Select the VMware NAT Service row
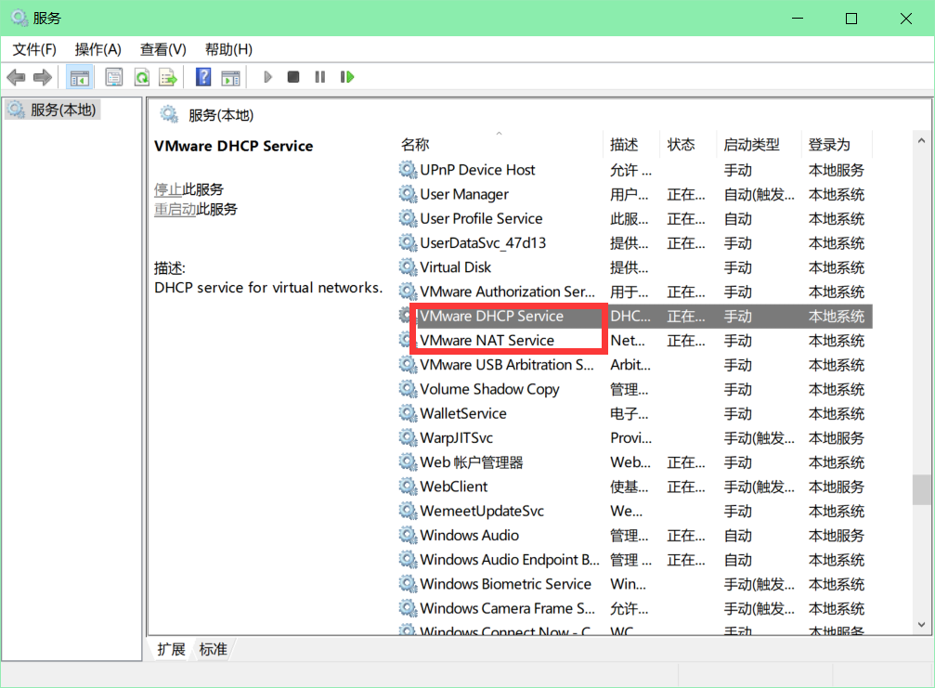Screen dimensions: 935x688 click(487, 341)
